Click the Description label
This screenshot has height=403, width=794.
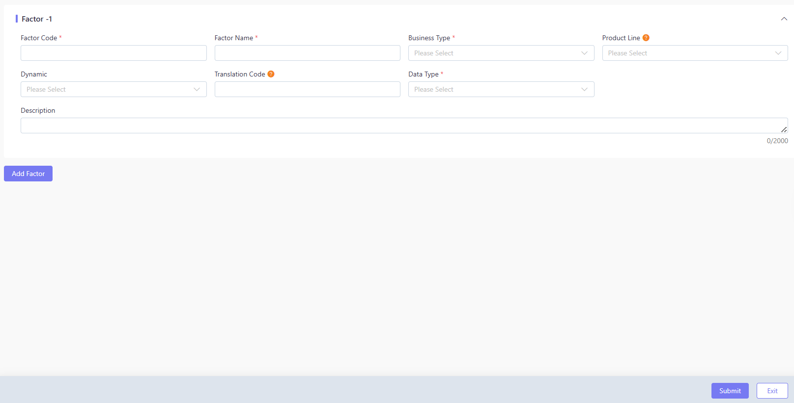pyautogui.click(x=38, y=110)
